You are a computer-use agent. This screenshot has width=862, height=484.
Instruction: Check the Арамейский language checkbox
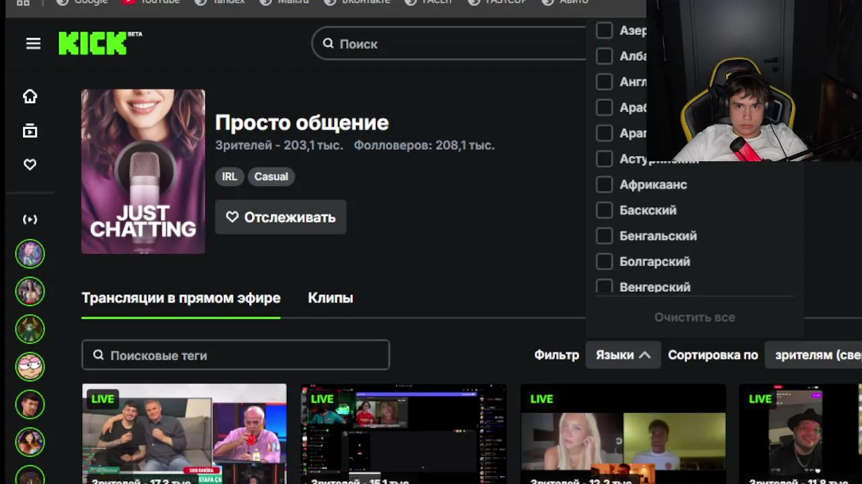(604, 133)
